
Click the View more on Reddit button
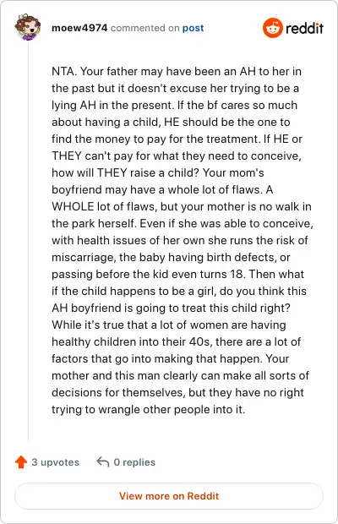(x=169, y=496)
